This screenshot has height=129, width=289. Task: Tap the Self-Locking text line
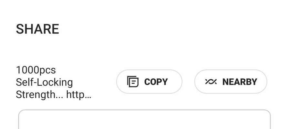44,83
